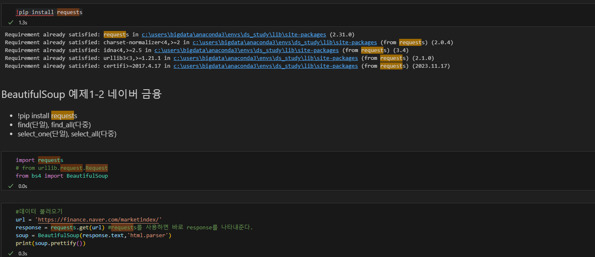The width and height of the screenshot is (595, 257).
Task: Click the '1.3s' execution time label
Action: [x=23, y=23]
